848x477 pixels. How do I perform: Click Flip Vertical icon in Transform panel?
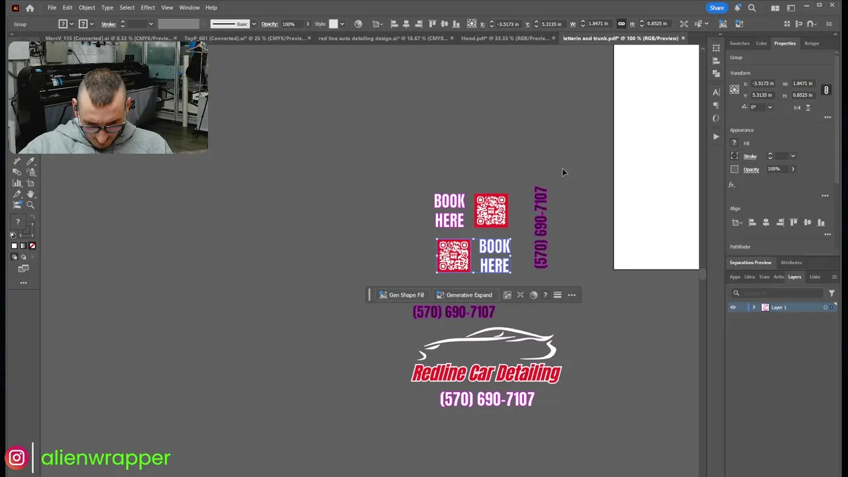[808, 107]
